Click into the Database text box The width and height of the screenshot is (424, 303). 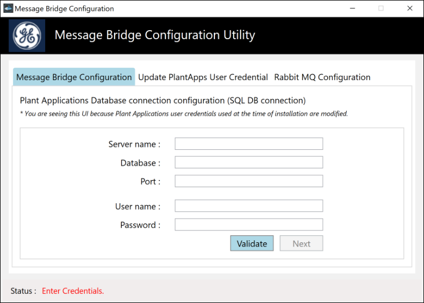(x=249, y=162)
